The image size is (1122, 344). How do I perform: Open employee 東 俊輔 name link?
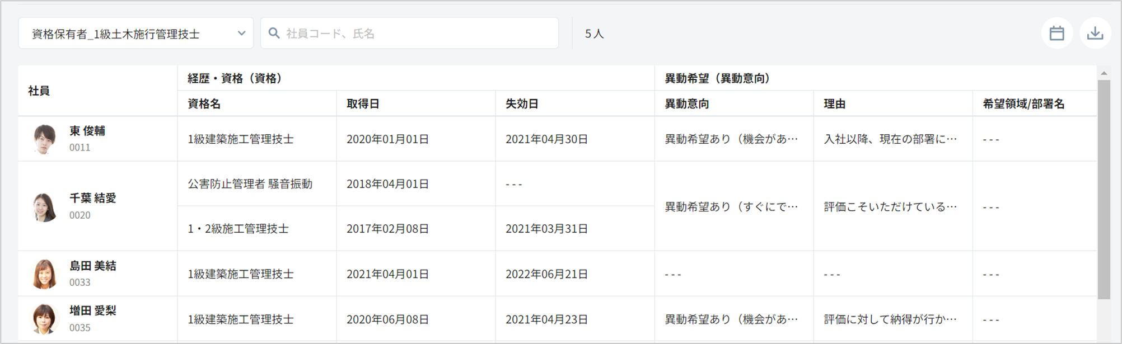(87, 131)
